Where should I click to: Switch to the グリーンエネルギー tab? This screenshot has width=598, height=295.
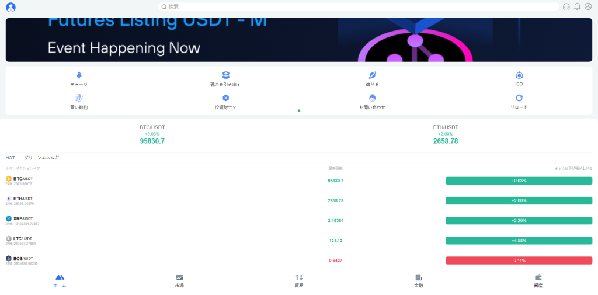(x=44, y=158)
